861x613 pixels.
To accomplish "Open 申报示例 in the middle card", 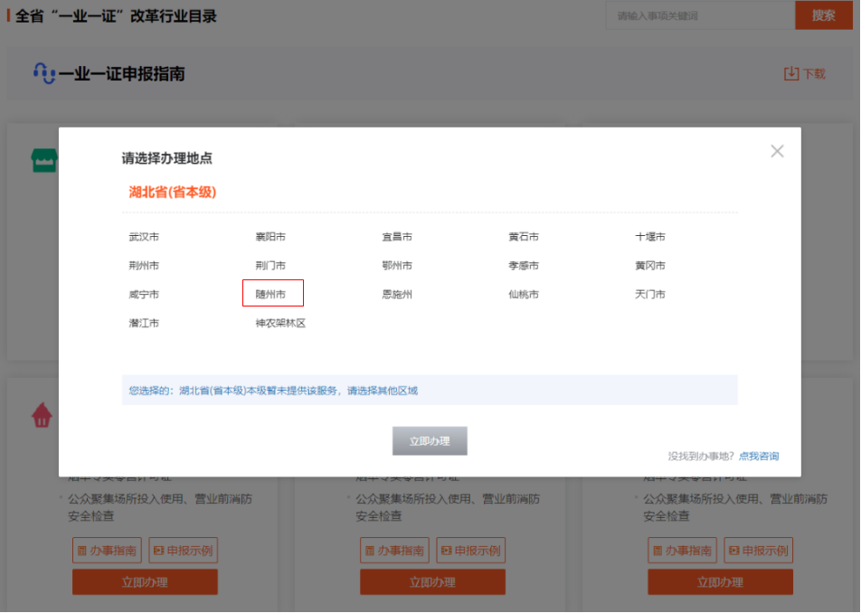I will [x=471, y=551].
